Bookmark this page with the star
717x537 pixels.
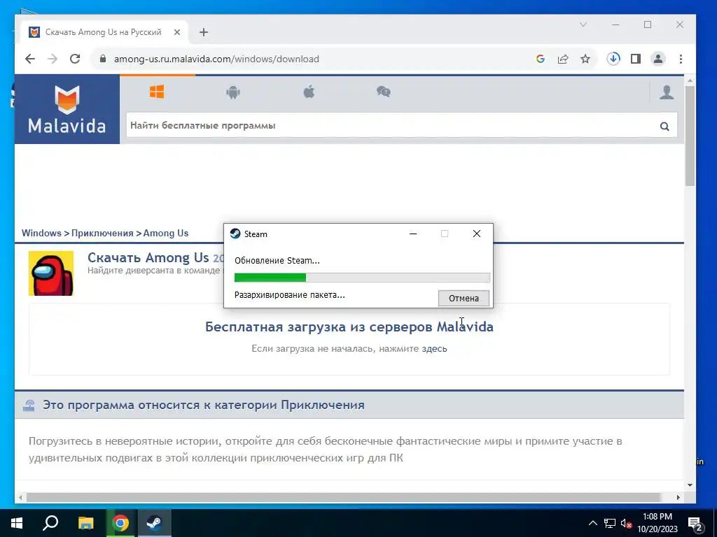(x=585, y=59)
